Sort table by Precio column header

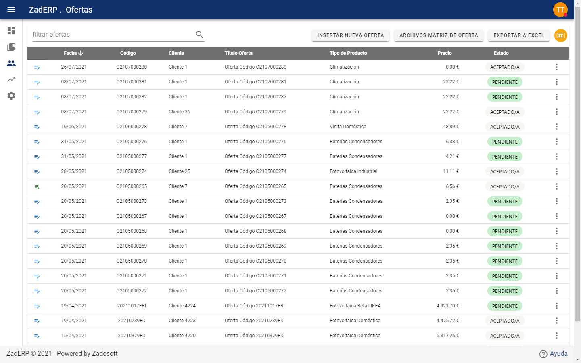point(445,53)
